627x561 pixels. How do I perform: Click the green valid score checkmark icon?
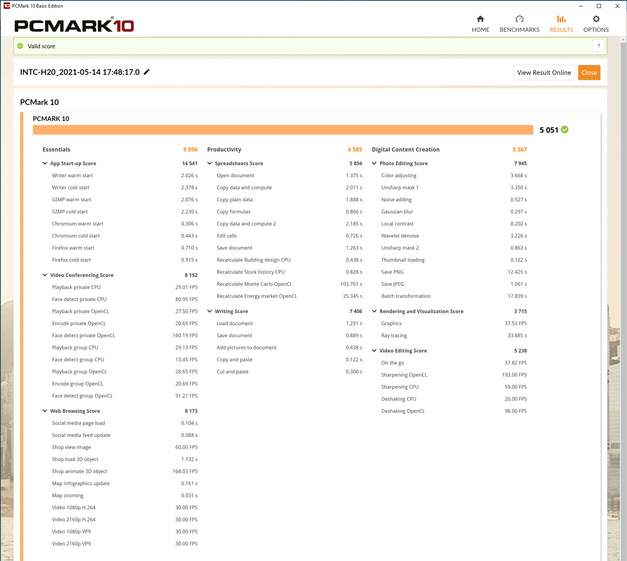20,46
